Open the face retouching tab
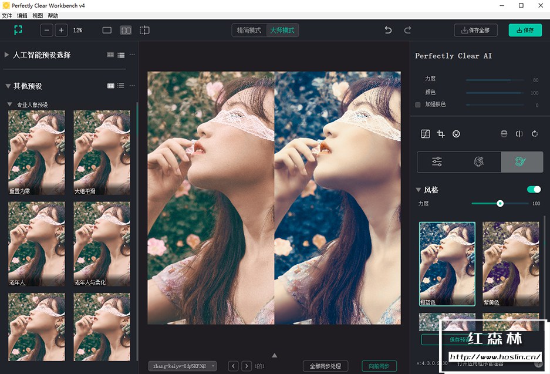550x374 pixels. [479, 161]
